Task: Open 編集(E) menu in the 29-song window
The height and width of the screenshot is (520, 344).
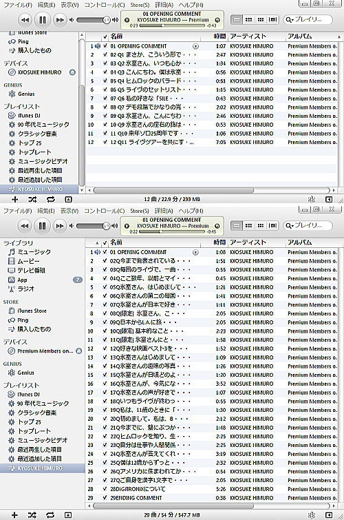Action: coord(45,211)
